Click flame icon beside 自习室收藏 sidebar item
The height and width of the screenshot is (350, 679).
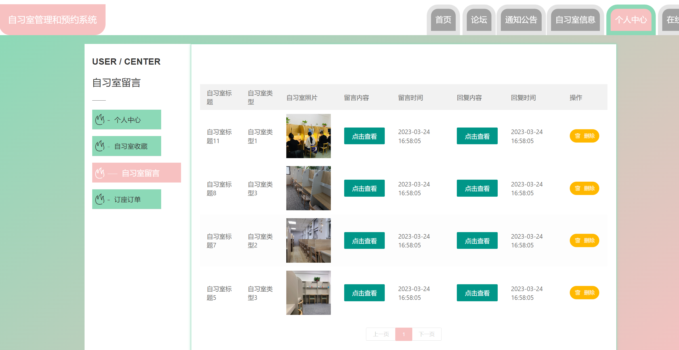point(100,146)
